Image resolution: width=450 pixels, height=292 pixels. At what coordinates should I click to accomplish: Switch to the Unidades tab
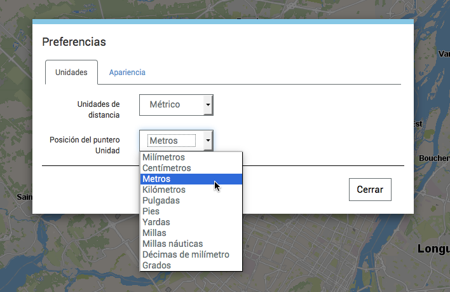coord(71,72)
